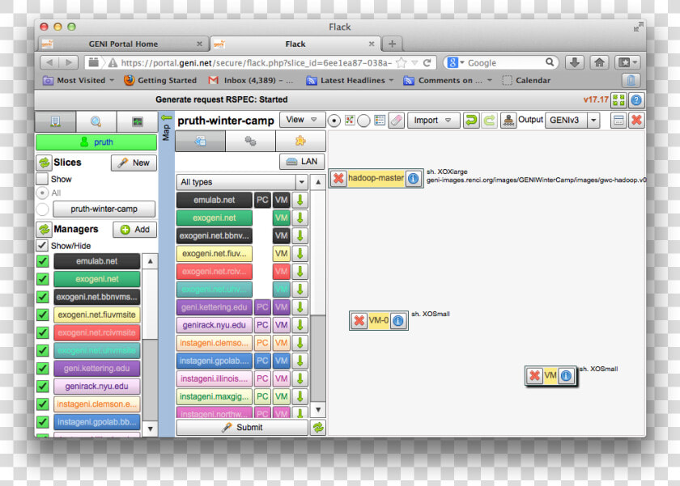Open info icon on VM-0 node
Screen dimensions: 680x486
point(397,320)
